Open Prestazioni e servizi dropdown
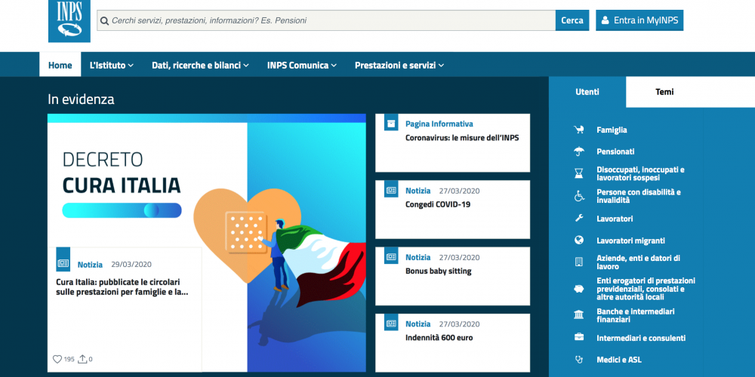The width and height of the screenshot is (755, 377). click(399, 66)
